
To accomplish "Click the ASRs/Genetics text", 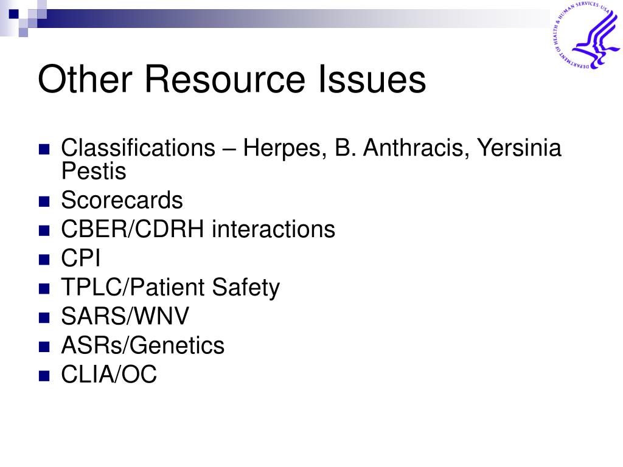I will pyautogui.click(x=142, y=345).
